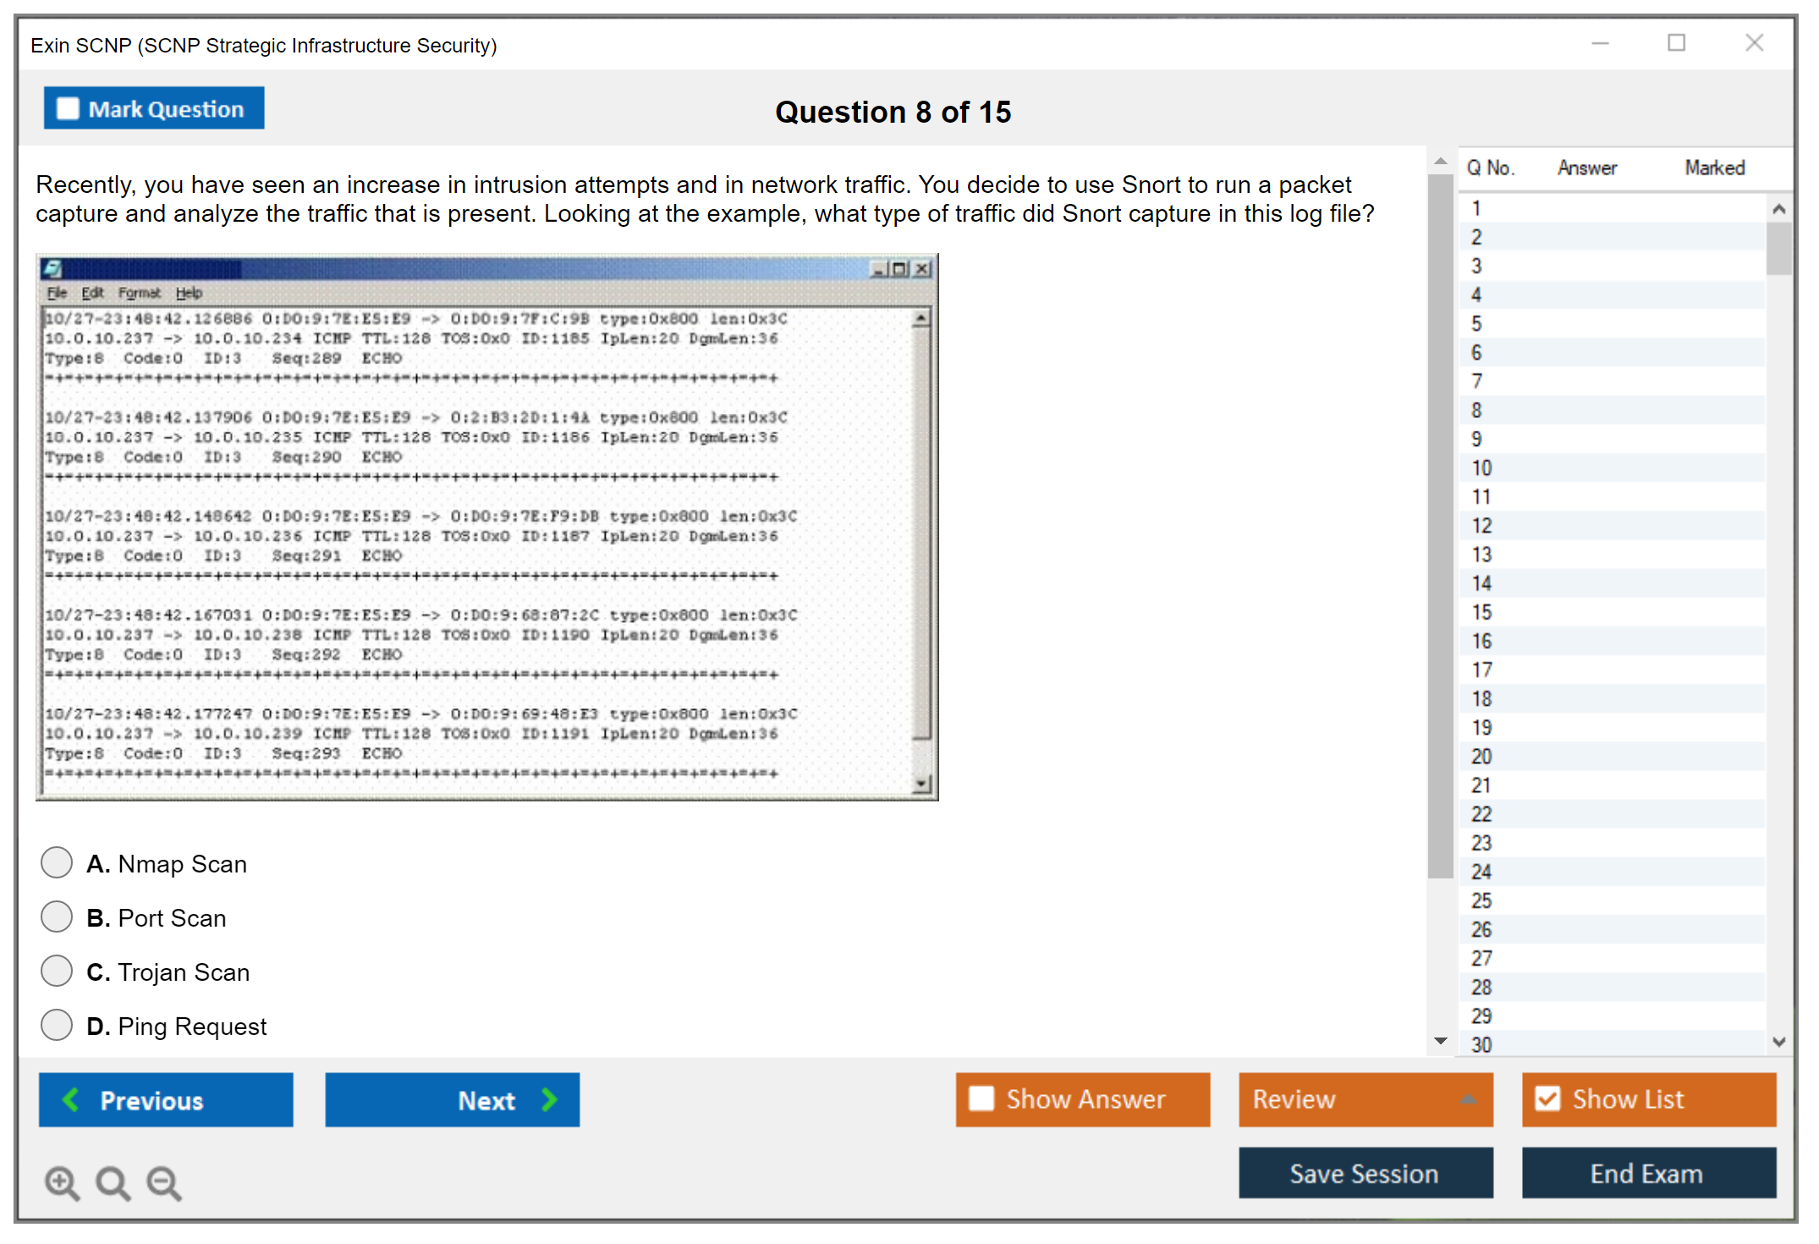This screenshot has height=1244, width=1819.
Task: Click question pane scroll-down arrow
Action: point(1441,1041)
